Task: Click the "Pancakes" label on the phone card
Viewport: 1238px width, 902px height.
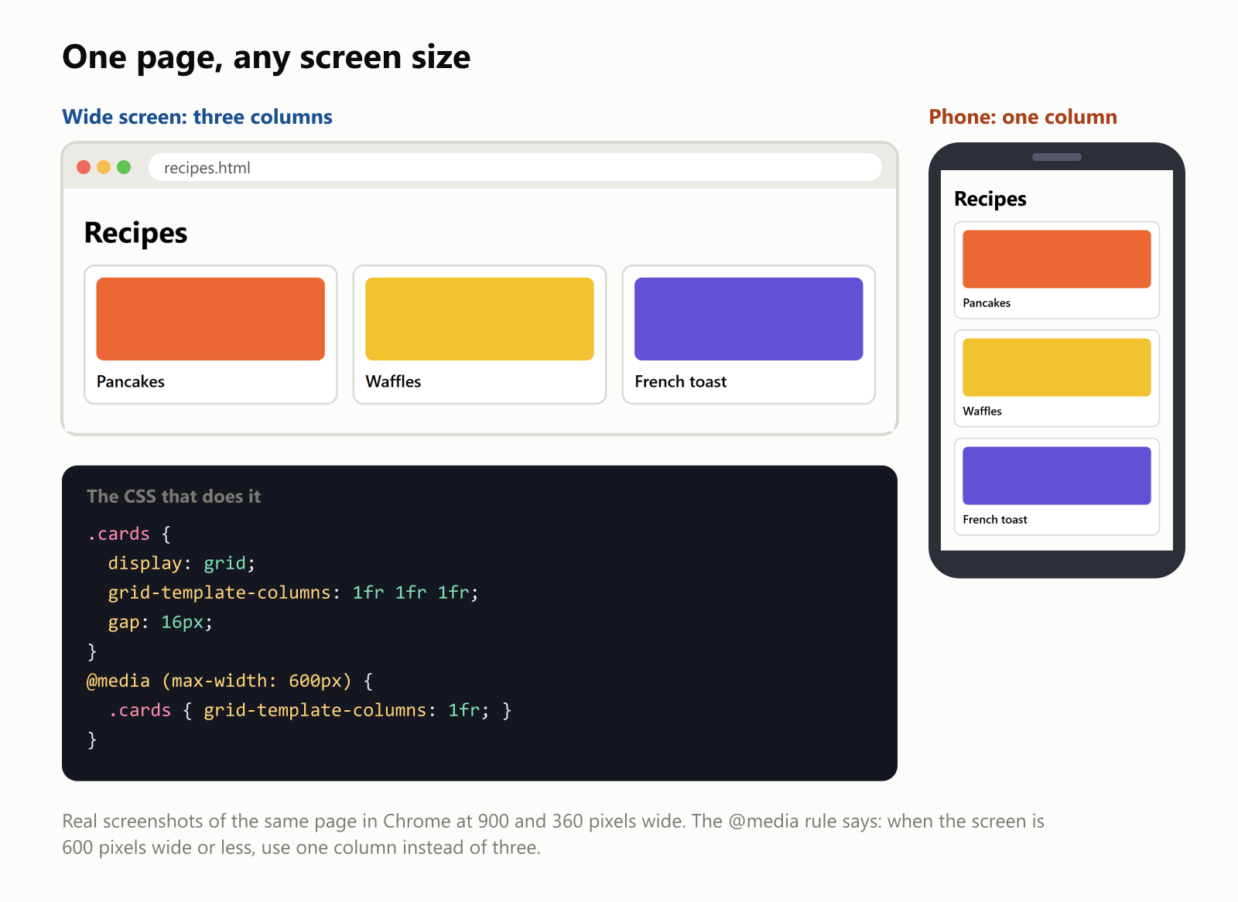Action: (x=987, y=303)
